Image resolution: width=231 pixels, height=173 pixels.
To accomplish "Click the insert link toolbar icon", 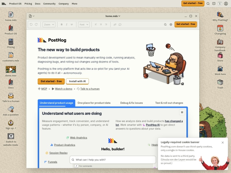I will coord(115,25).
